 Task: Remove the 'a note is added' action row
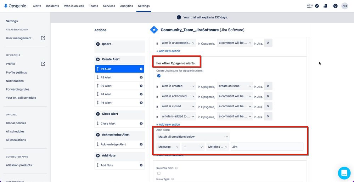click(x=268, y=116)
